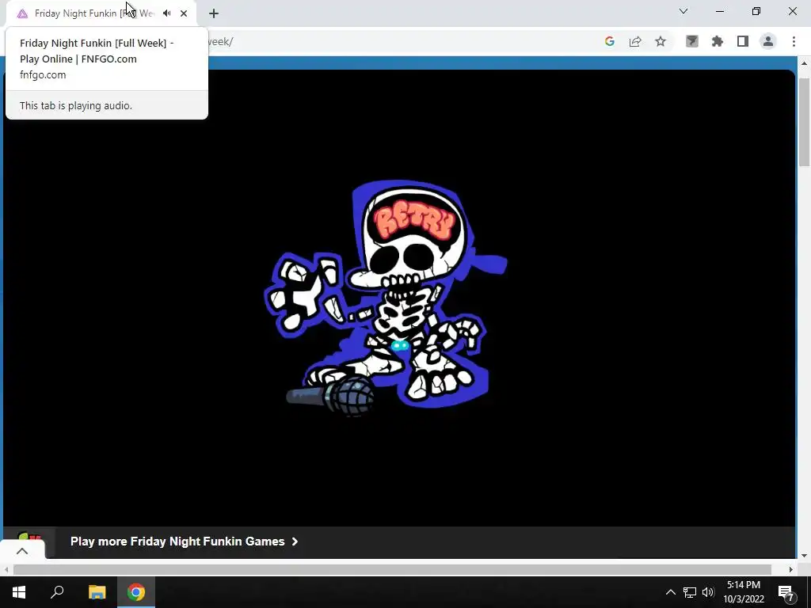Show hidden system tray icons
The image size is (811, 608).
point(670,592)
